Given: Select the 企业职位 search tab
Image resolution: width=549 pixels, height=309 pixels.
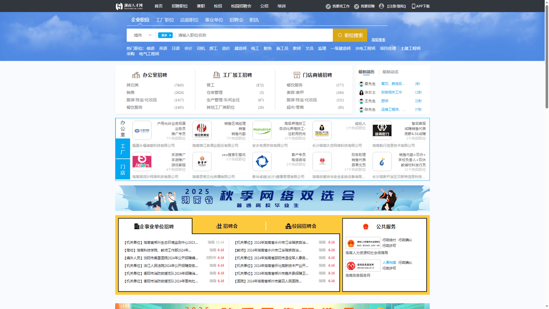Looking at the screenshot, I should pyautogui.click(x=140, y=20).
